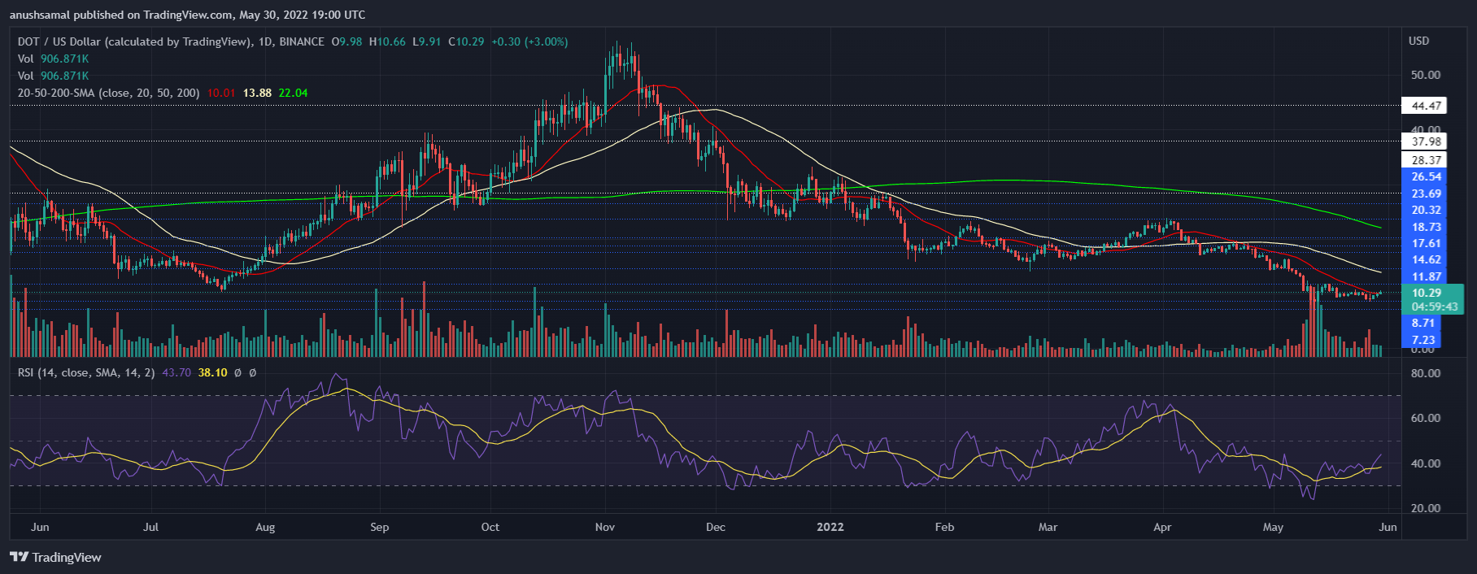1477x574 pixels.
Task: Click the 20-50-200-SMA indicator legend
Action: point(107,93)
